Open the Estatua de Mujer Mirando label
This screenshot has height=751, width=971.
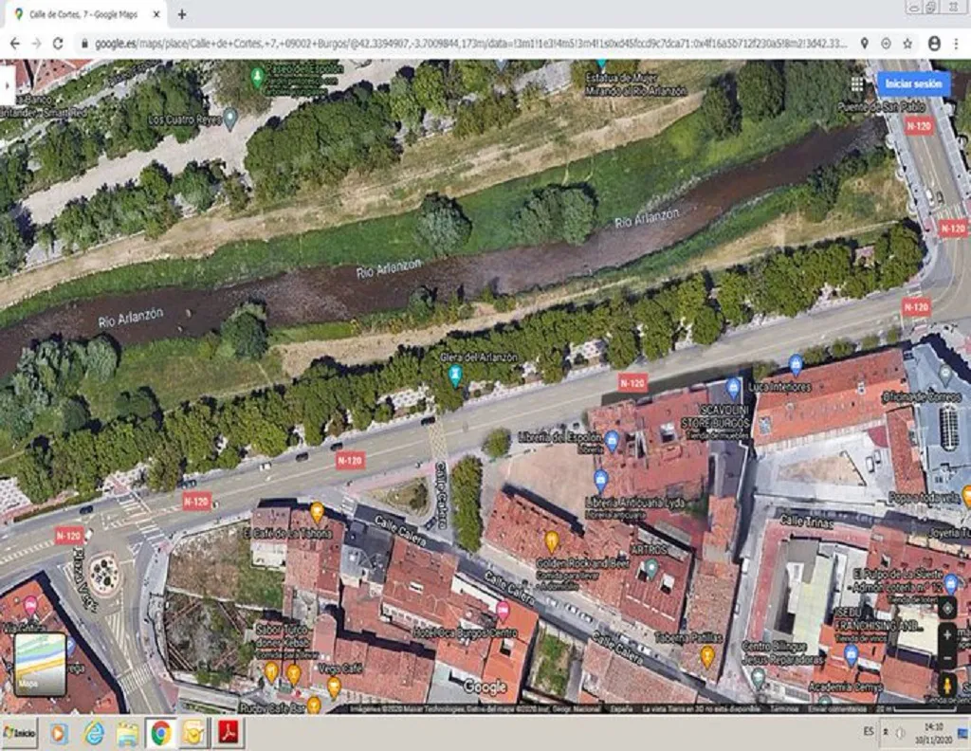(x=635, y=84)
